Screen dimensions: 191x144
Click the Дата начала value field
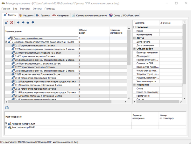tap(171, 42)
